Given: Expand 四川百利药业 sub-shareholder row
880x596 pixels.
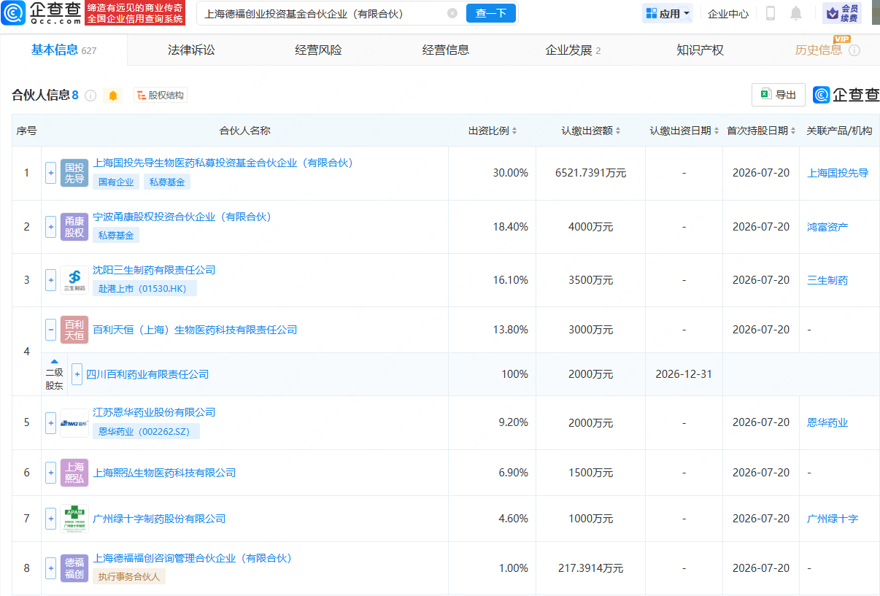Looking at the screenshot, I should pos(77,374).
